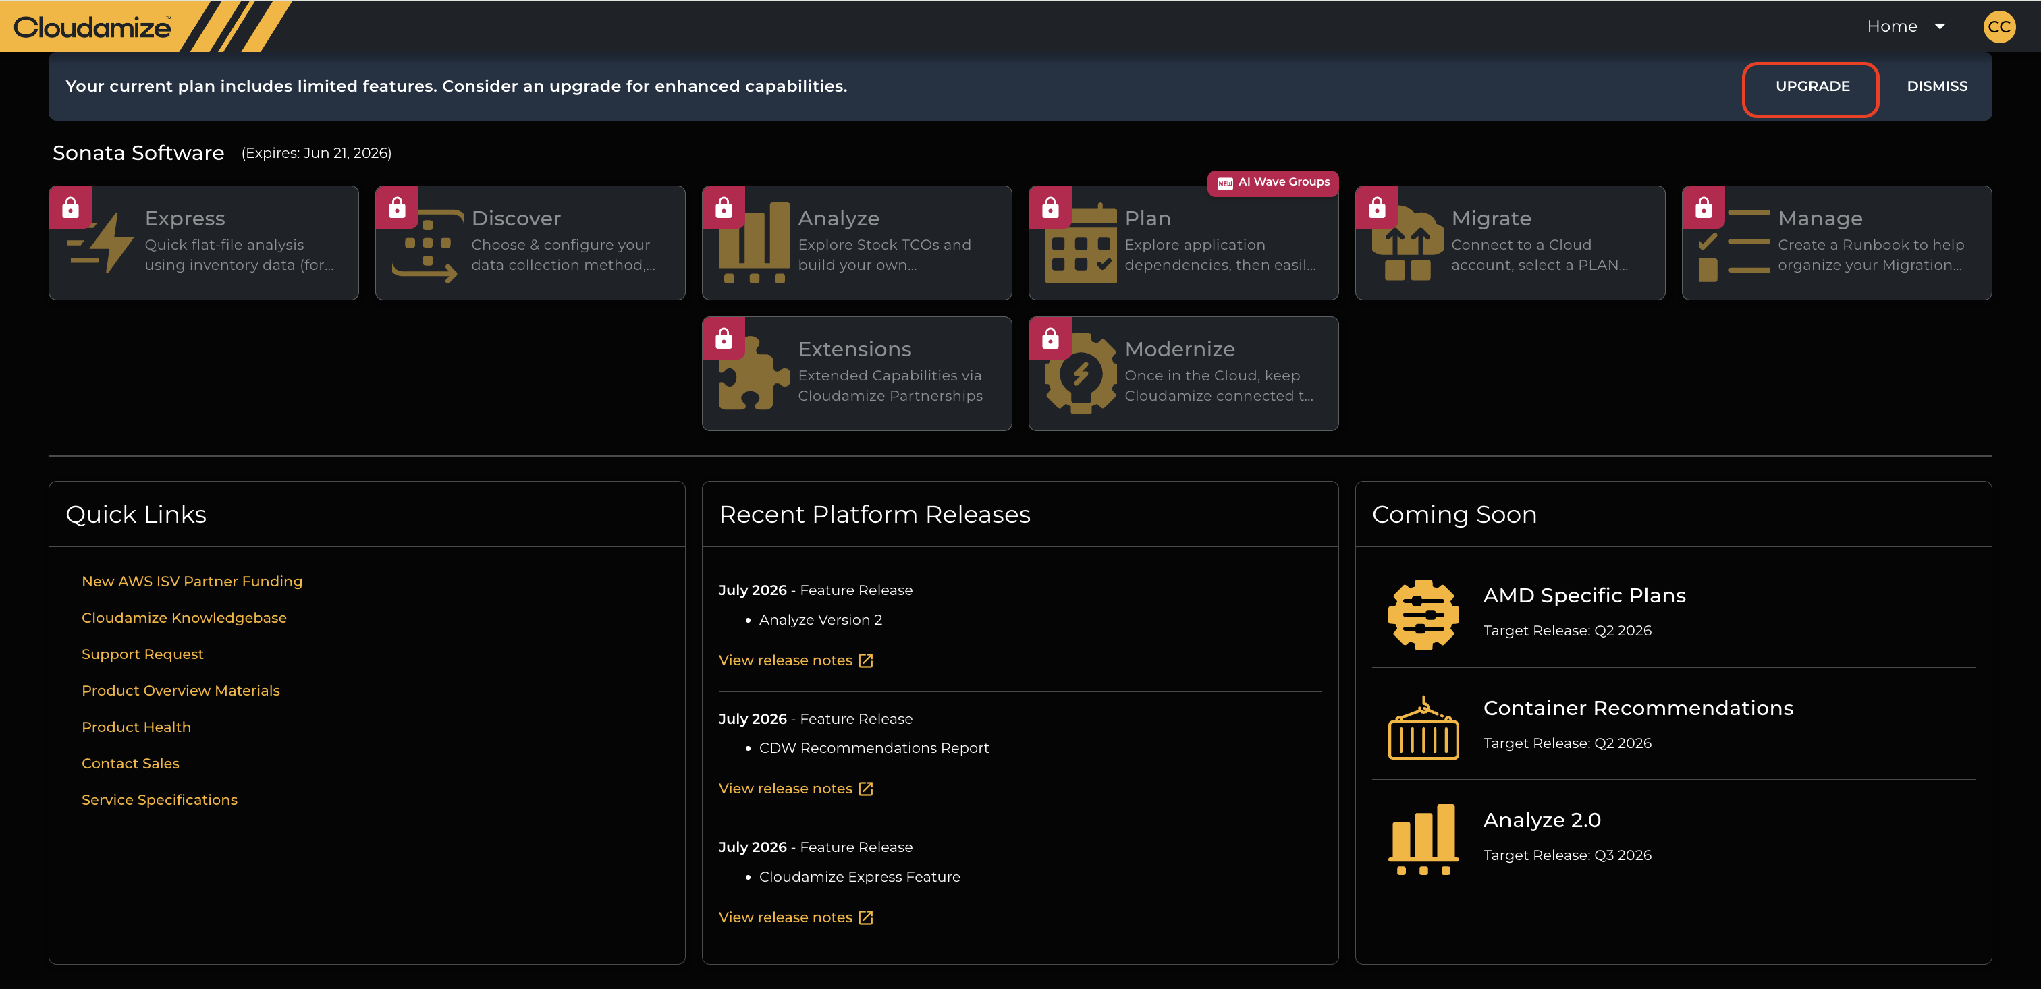Screen dimensions: 2041x989
Task: Click the lock icon on Analyze card
Action: tap(724, 208)
